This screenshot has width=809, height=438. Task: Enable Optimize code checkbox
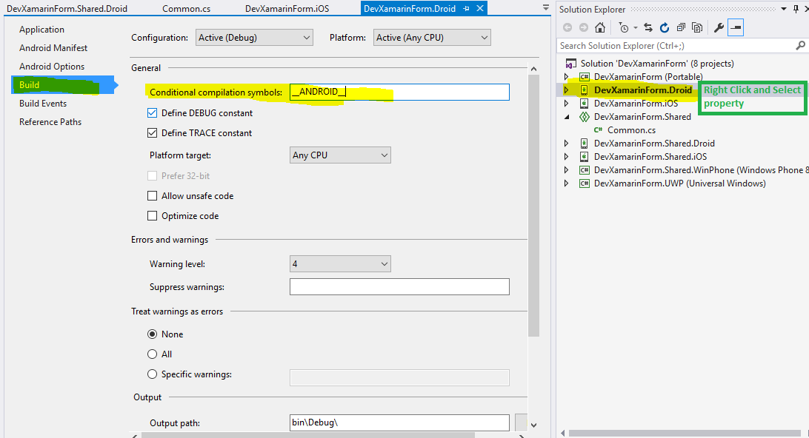(152, 216)
